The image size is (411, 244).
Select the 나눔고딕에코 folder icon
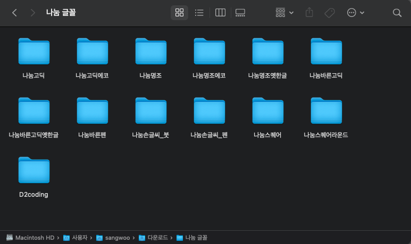(93, 51)
